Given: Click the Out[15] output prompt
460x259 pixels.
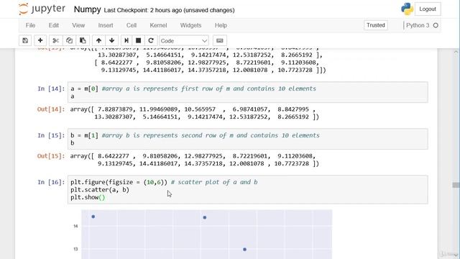Looking at the screenshot, I should tap(50, 156).
